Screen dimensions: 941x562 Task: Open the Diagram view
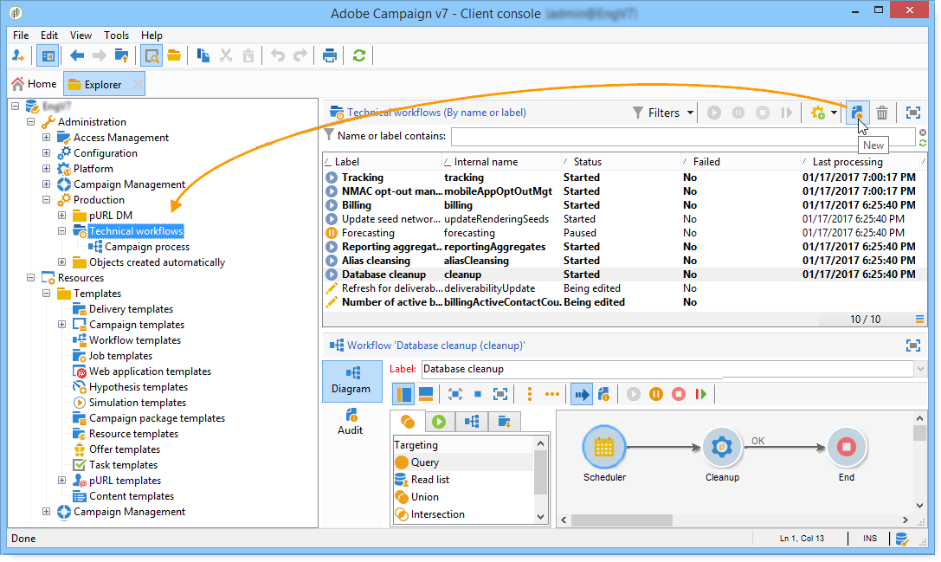(x=351, y=381)
